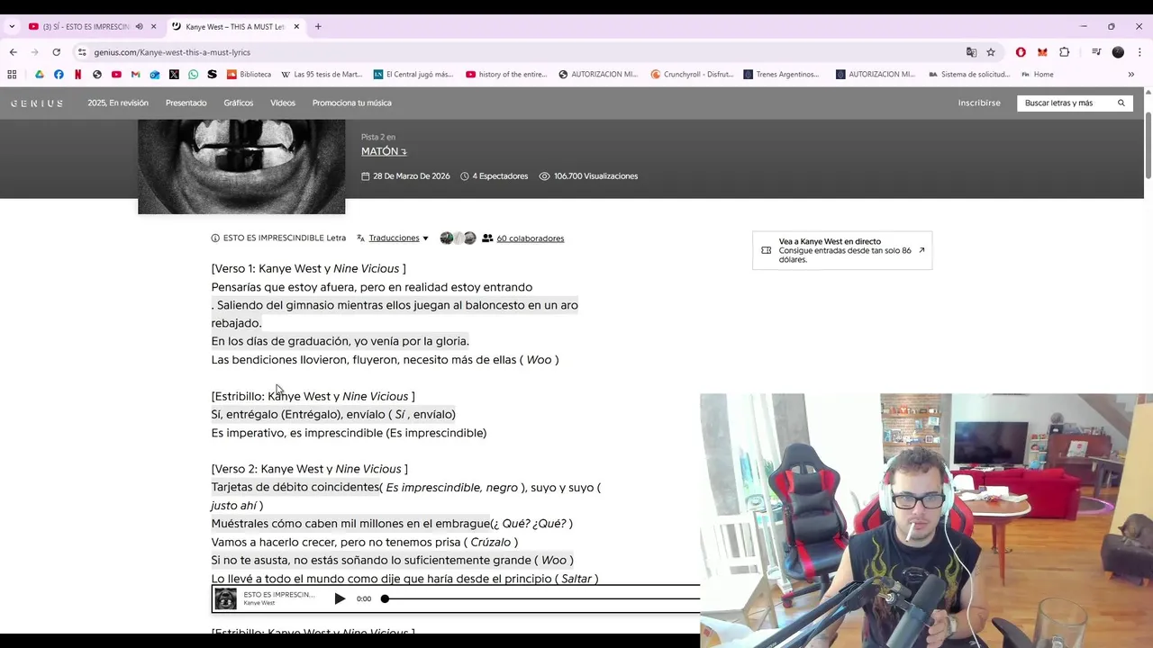1153x648 pixels.
Task: Open the Crunchyroll - Disfrut... bookmark
Action: tap(692, 75)
